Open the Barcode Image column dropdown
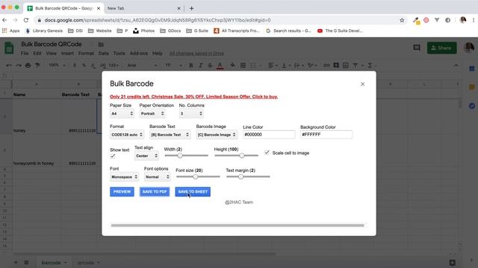 217,135
